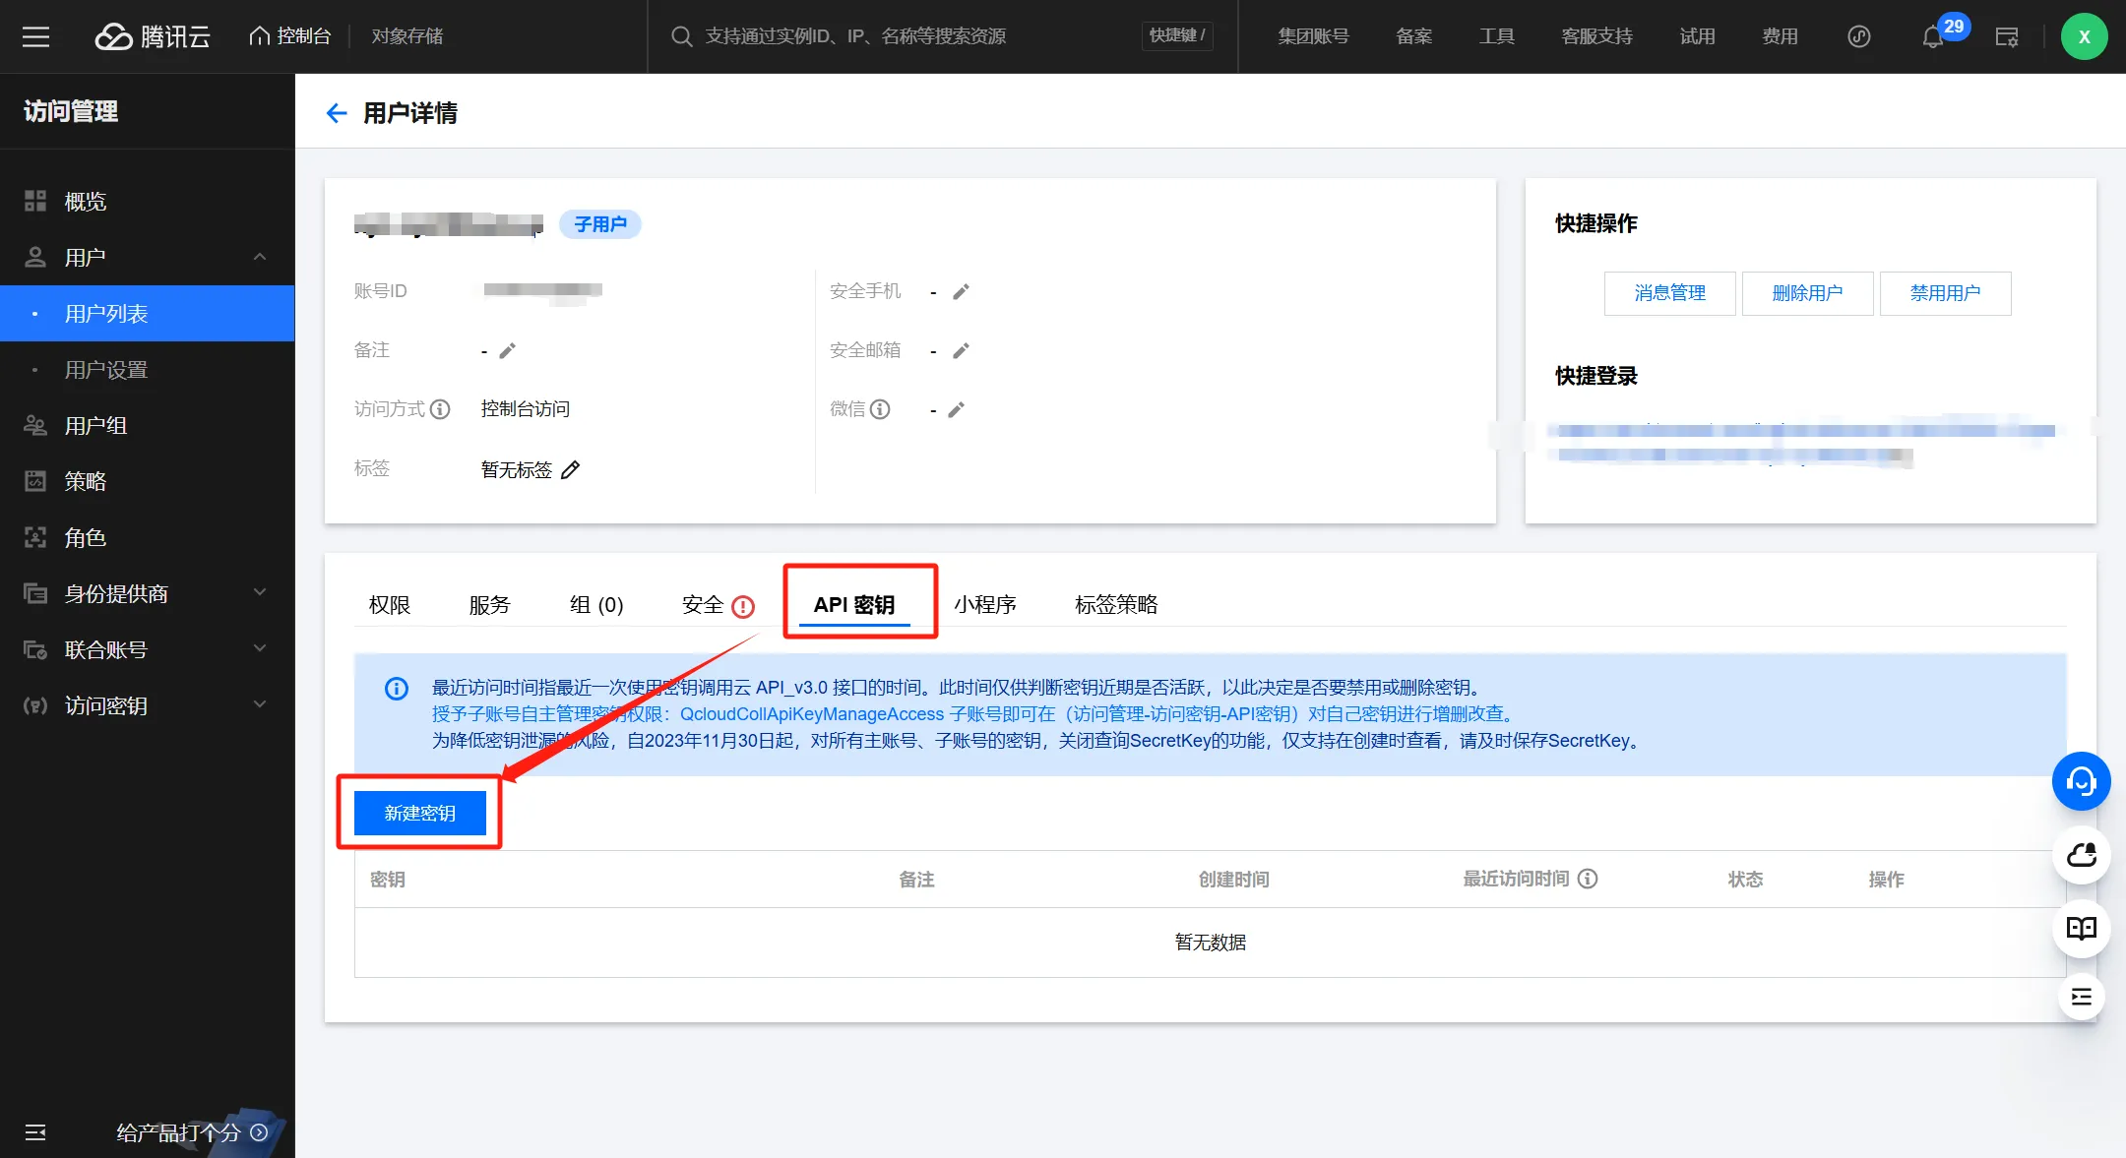The height and width of the screenshot is (1158, 2126).
Task: Edit 安全手机 pencil icon
Action: [962, 291]
